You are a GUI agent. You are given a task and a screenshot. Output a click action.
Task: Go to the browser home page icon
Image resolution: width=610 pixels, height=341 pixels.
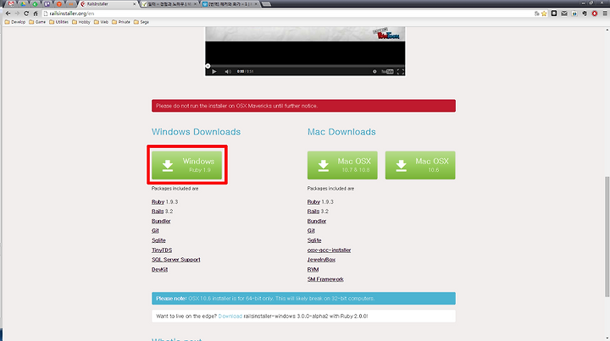[36, 14]
